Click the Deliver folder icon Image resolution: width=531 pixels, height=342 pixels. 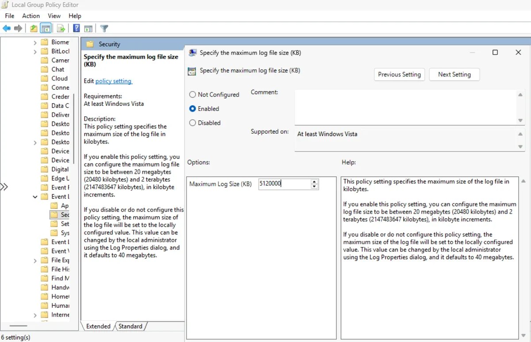[x=44, y=115]
